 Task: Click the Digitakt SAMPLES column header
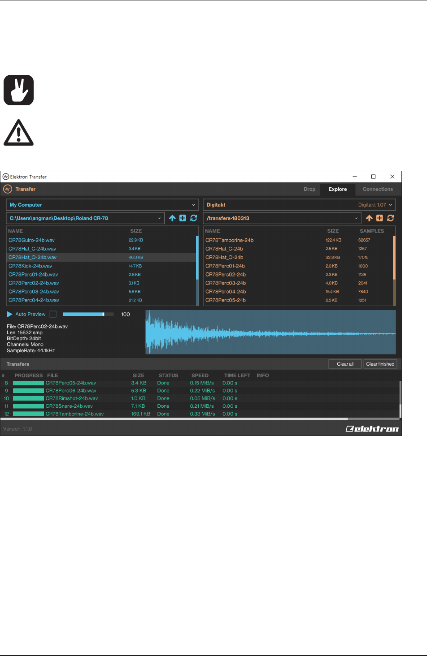[372, 231]
